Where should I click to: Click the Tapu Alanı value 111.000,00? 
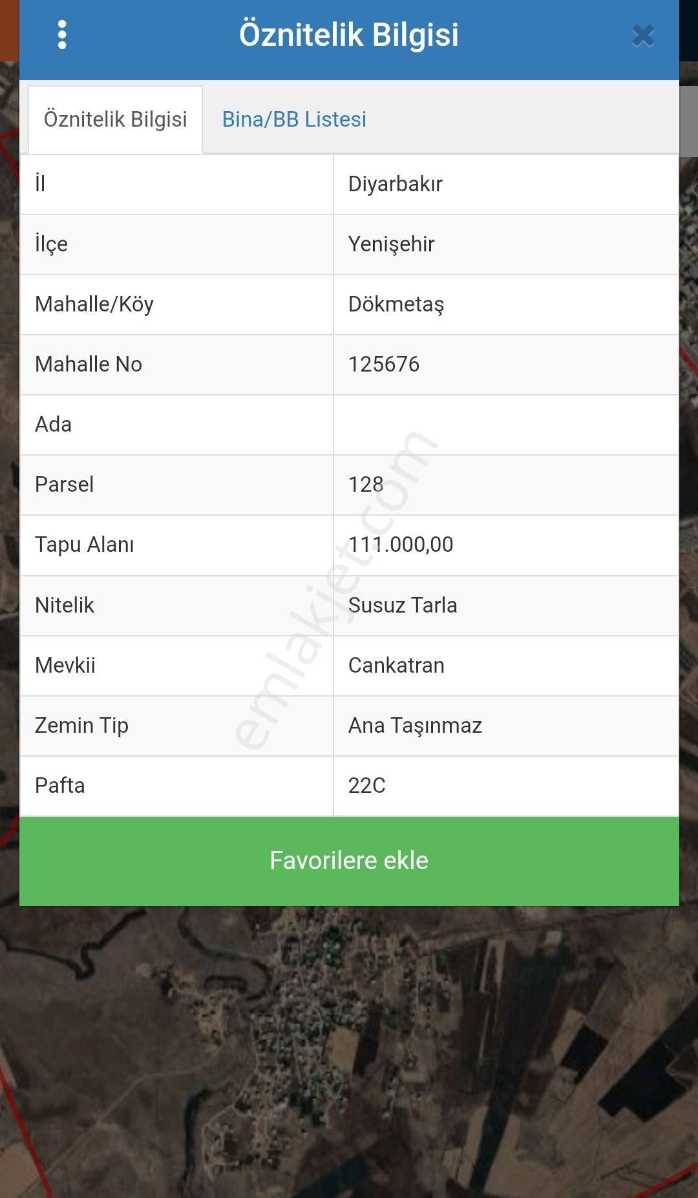[x=401, y=545]
